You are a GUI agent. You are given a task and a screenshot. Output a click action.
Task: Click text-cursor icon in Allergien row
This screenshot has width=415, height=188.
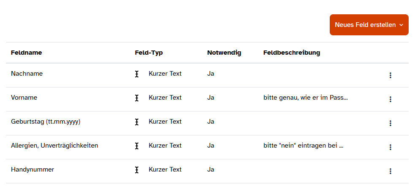click(137, 146)
